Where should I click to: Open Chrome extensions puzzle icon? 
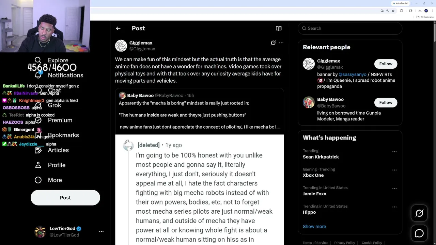tap(402, 11)
